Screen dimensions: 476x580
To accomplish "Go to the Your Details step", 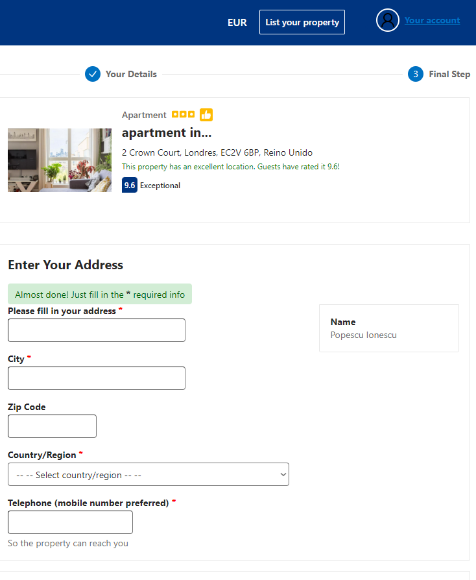I will pos(131,74).
